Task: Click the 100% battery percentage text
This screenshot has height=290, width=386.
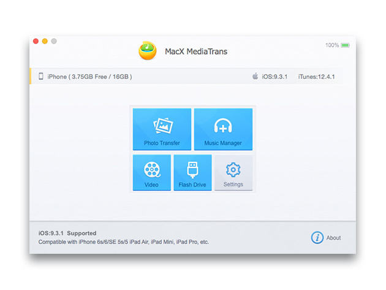Action: [332, 45]
